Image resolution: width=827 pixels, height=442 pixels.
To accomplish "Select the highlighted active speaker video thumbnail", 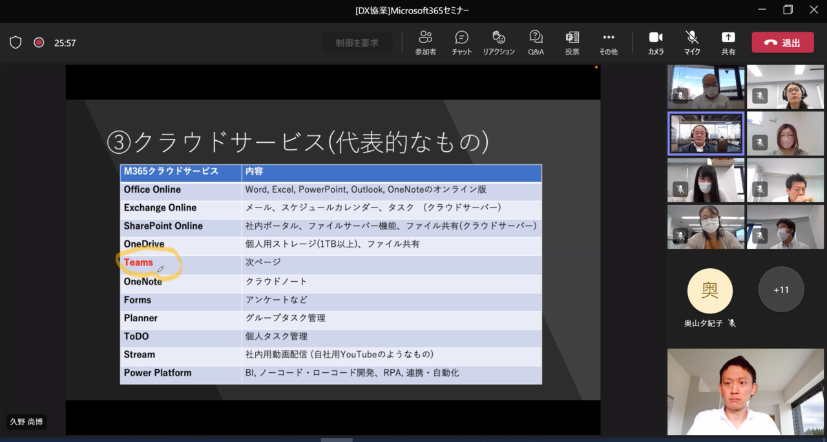I will [706, 134].
